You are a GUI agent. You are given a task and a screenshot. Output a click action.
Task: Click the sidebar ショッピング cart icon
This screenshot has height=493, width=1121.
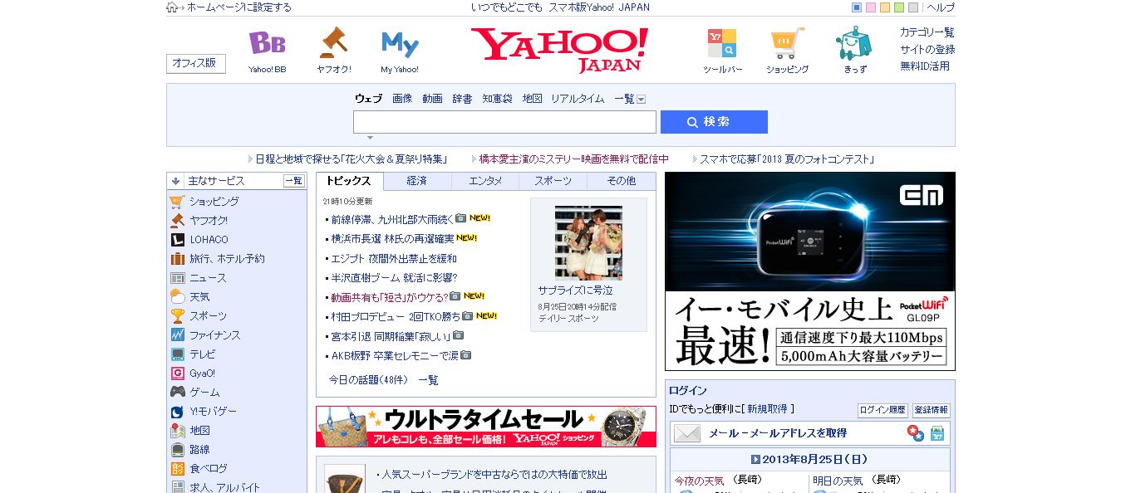pos(177,201)
